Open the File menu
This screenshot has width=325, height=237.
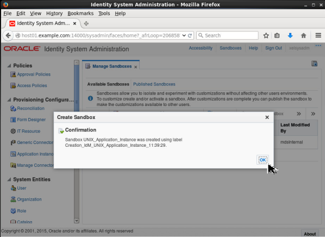[8, 14]
